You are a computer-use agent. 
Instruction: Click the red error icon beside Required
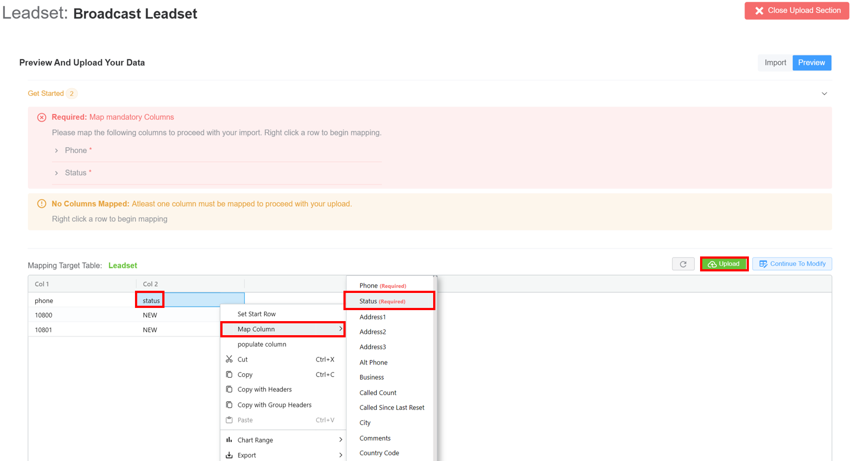[42, 117]
